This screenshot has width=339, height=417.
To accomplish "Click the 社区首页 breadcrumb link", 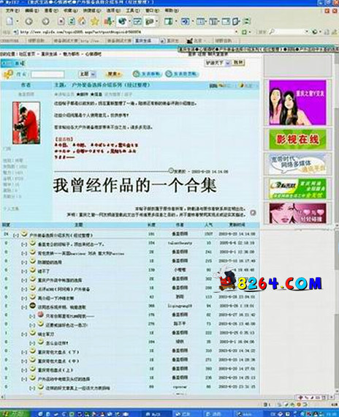I will [27, 54].
